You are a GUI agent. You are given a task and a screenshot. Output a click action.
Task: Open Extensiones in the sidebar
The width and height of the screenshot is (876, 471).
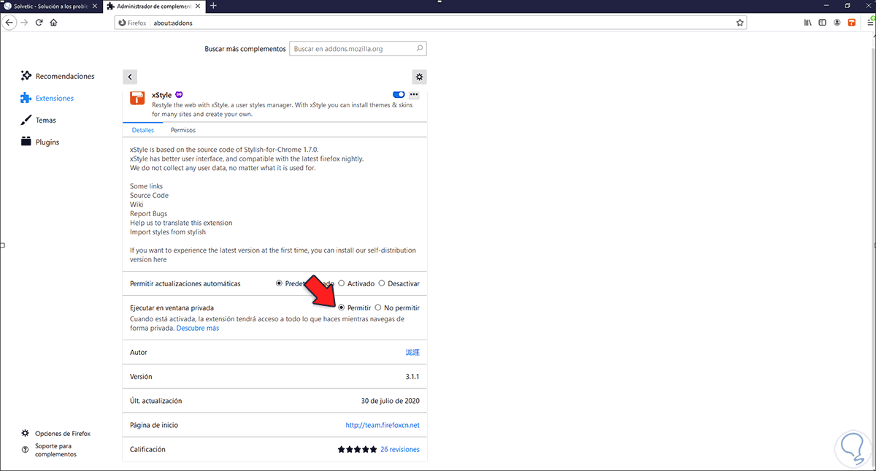(x=47, y=98)
